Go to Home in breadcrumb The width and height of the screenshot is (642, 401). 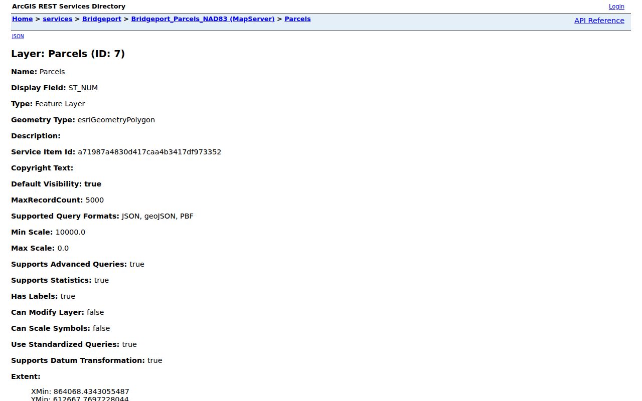[22, 19]
